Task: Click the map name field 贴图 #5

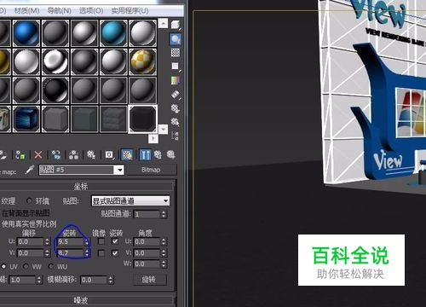Action: [x=77, y=170]
